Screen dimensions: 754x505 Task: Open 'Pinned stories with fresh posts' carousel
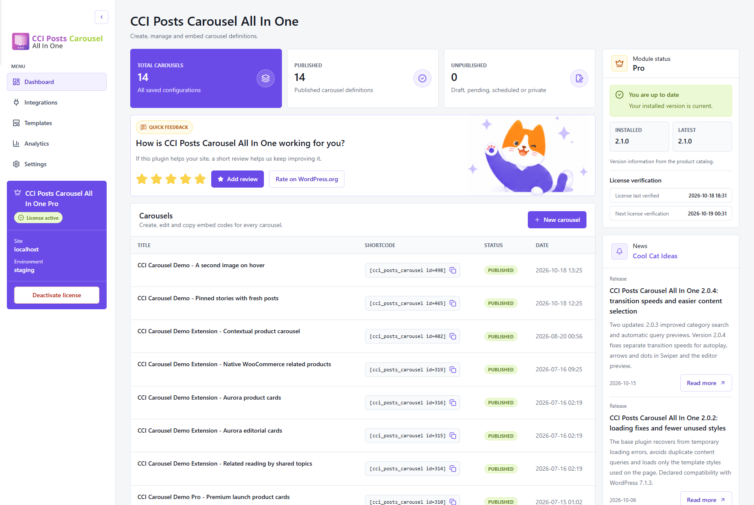tap(208, 298)
